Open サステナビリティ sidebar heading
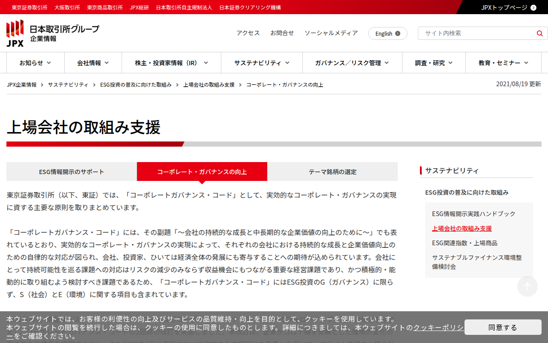 (x=452, y=171)
